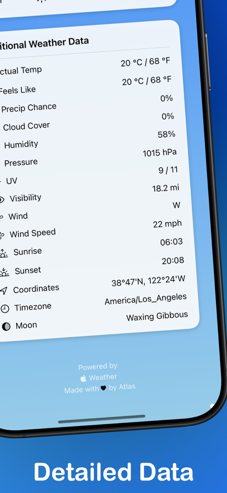The image size is (227, 493).
Task: Click the home indicator bar
Action: coord(102,419)
